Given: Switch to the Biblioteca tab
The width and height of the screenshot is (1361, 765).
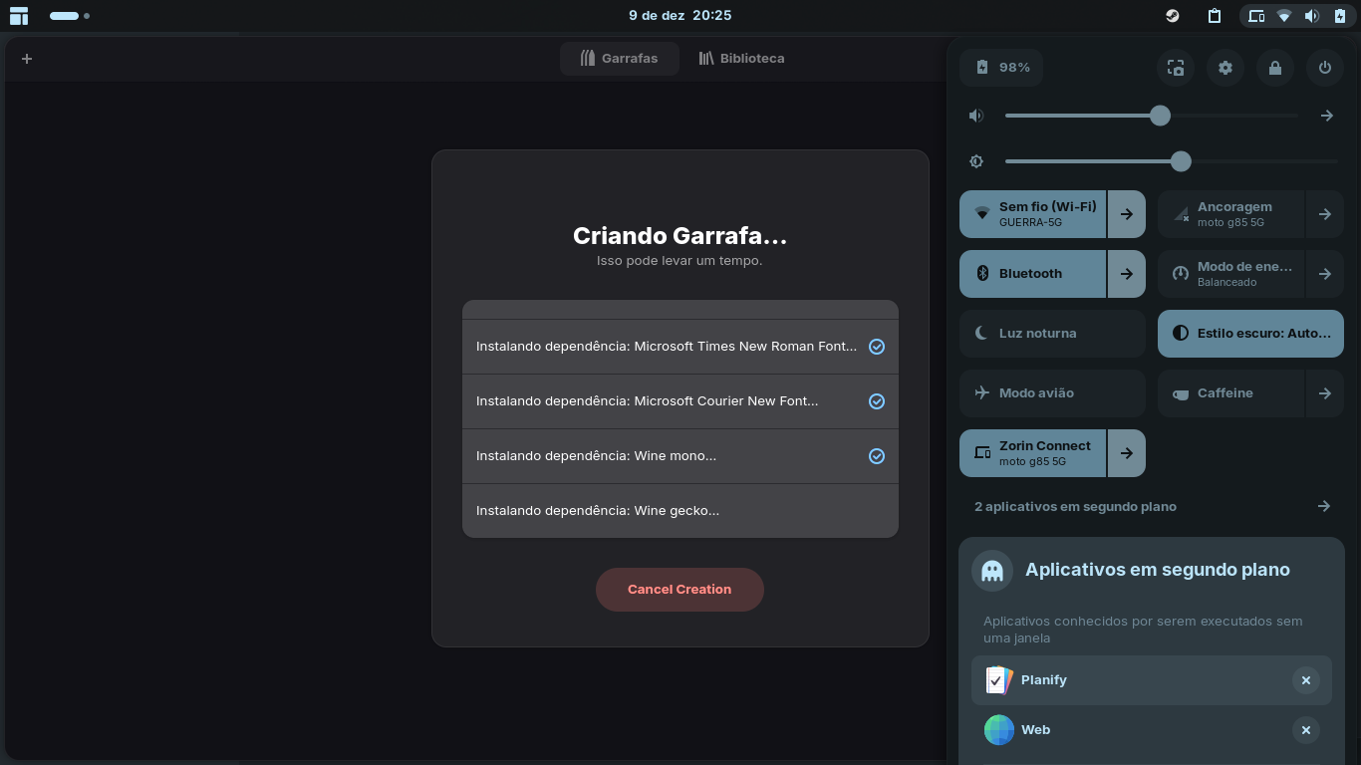Looking at the screenshot, I should [741, 59].
